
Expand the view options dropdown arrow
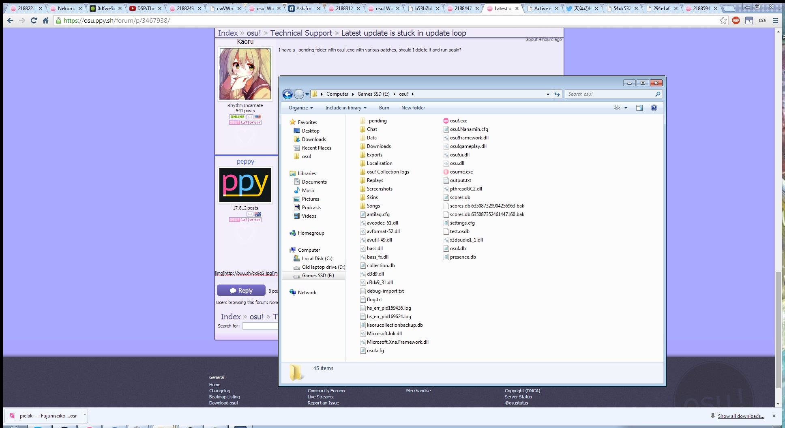pos(626,108)
